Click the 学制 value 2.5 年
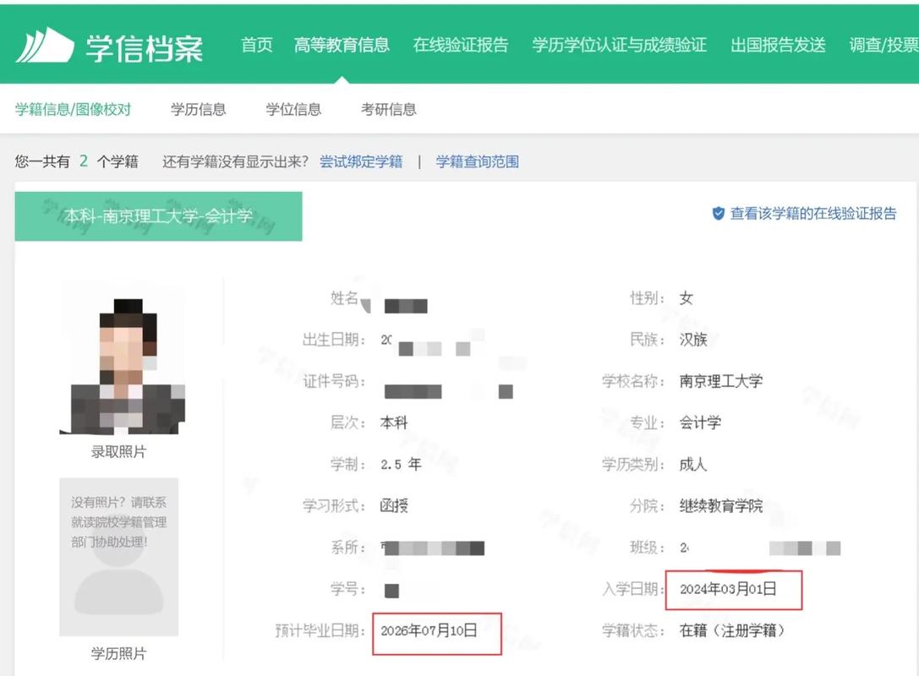Viewport: 919px width, 676px height. pos(400,465)
